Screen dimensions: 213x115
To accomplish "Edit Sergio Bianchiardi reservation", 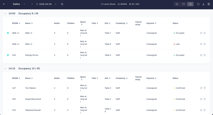I will click(201, 99).
